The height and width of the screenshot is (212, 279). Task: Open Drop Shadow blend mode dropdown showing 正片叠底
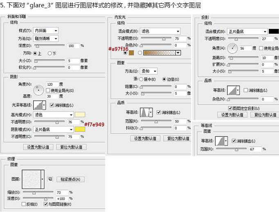point(248,31)
